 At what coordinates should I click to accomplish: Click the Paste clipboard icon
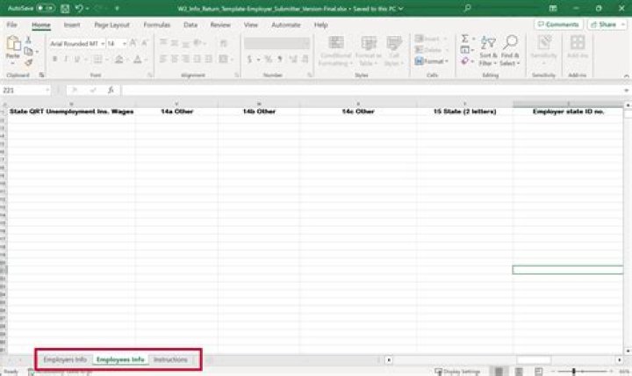point(13,44)
